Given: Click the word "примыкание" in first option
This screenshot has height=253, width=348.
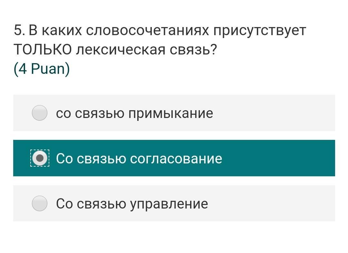Looking at the screenshot, I should point(171,113).
